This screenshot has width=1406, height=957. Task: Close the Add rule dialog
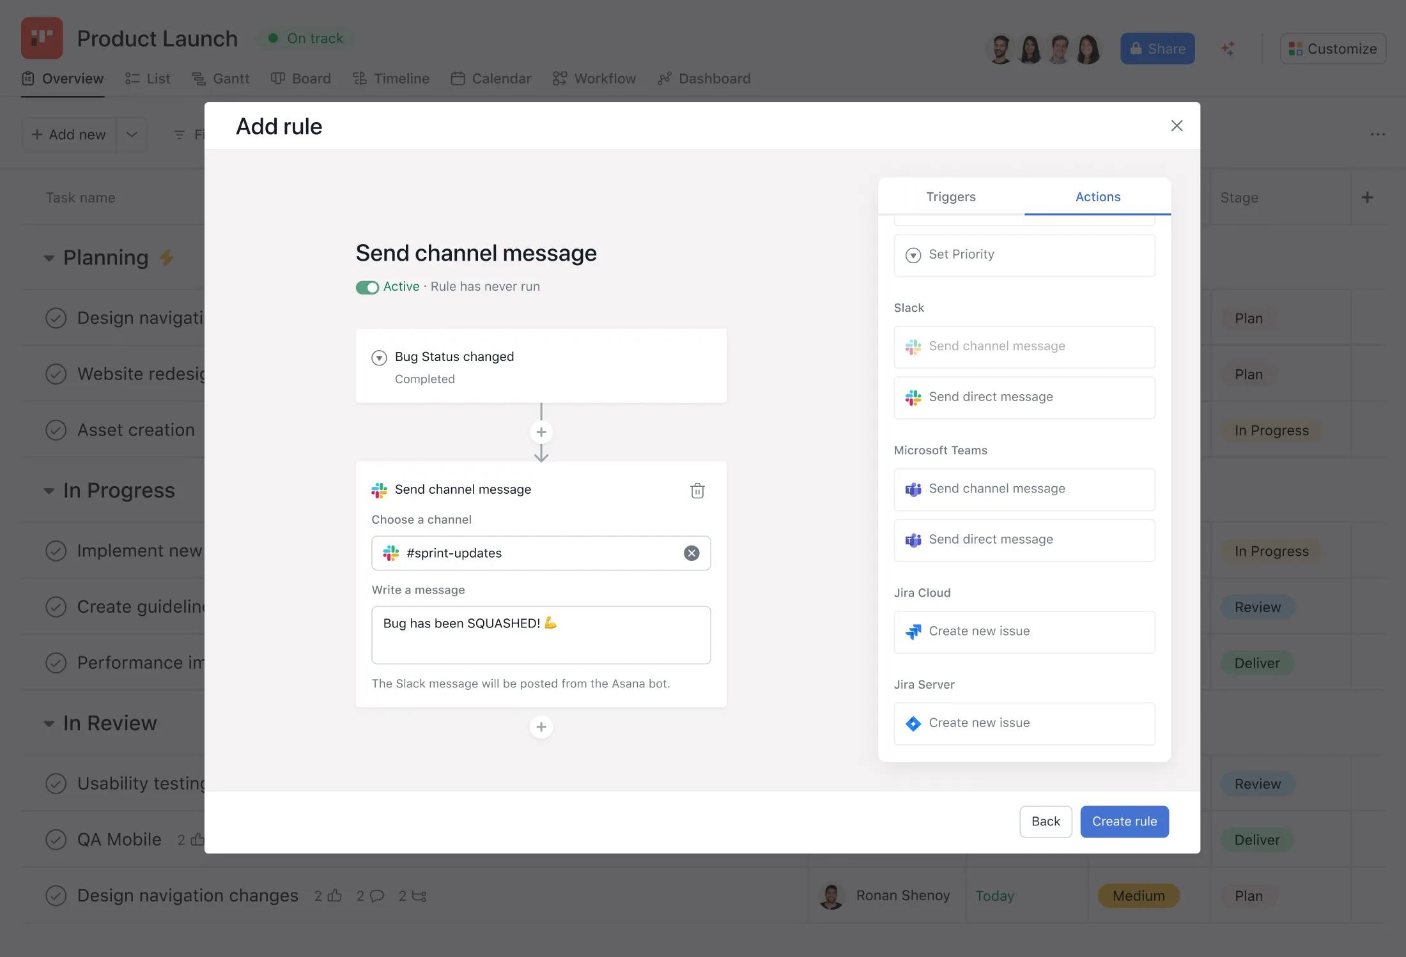click(x=1177, y=126)
